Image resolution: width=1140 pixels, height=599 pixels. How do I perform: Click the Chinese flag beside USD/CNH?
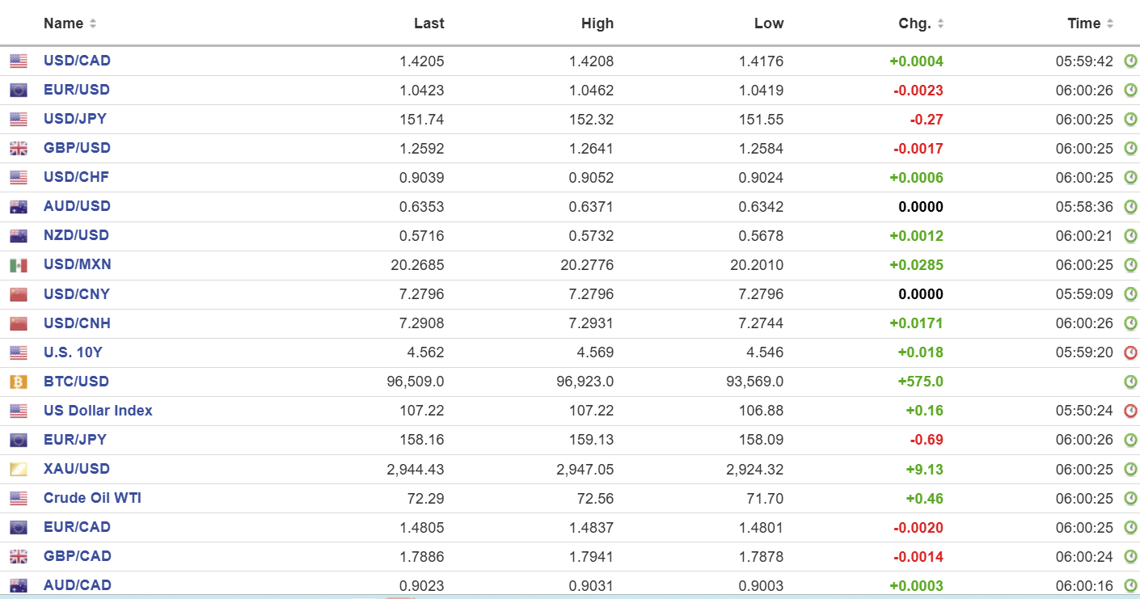tap(18, 323)
